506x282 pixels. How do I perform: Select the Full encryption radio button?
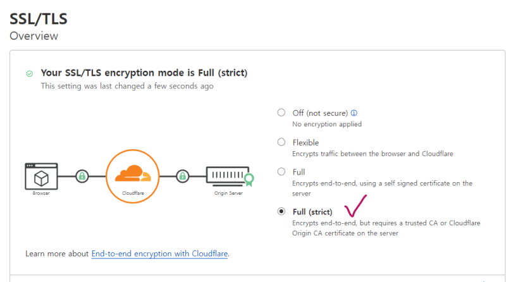(x=281, y=171)
